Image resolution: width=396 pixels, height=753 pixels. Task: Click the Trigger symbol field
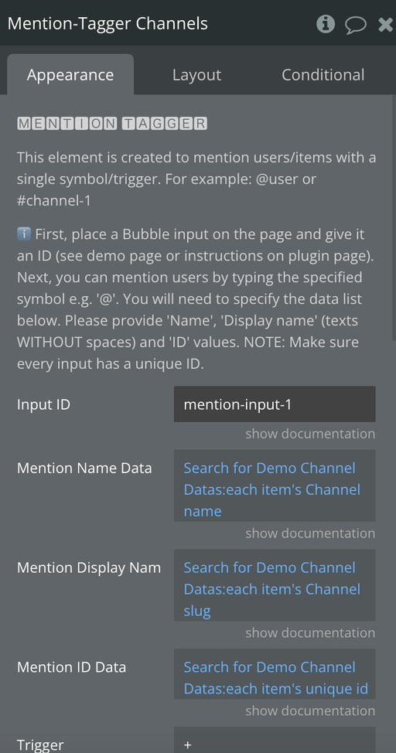[275, 740]
